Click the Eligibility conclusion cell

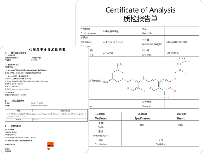coord(160,142)
